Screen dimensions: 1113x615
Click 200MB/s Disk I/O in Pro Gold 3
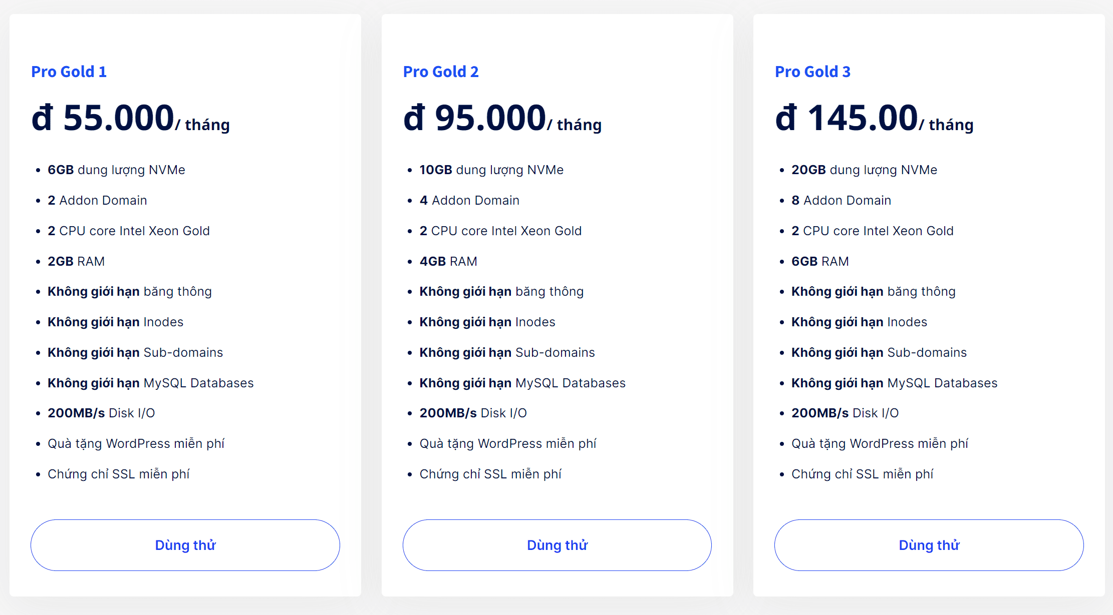[x=845, y=413]
